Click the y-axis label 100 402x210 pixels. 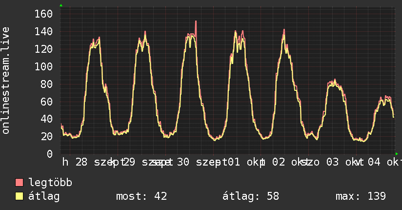[43, 66]
